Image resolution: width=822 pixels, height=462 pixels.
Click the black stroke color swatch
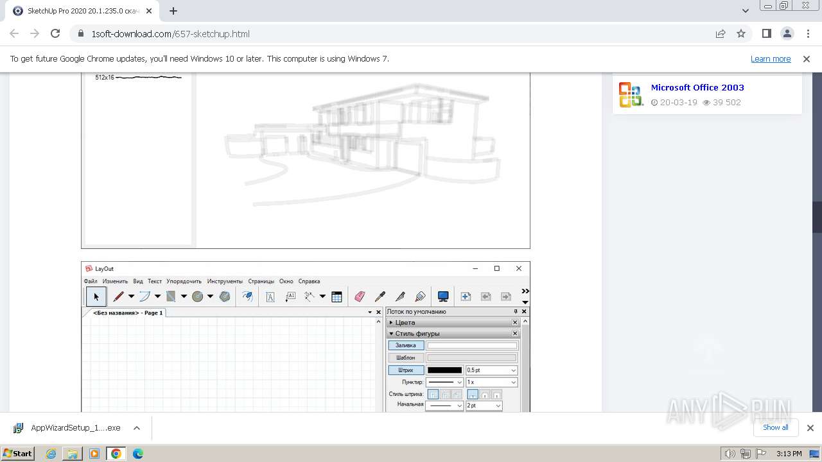click(444, 370)
